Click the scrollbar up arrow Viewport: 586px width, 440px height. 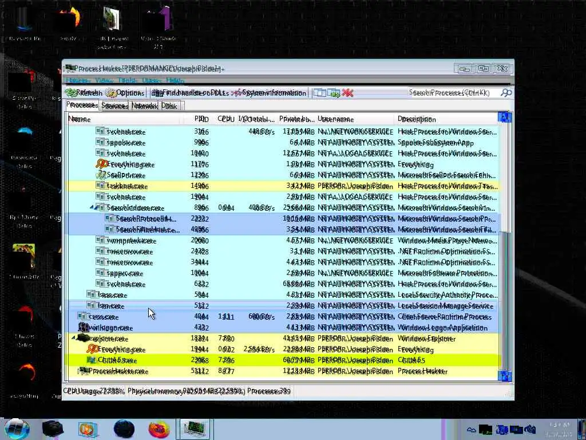tap(505, 117)
